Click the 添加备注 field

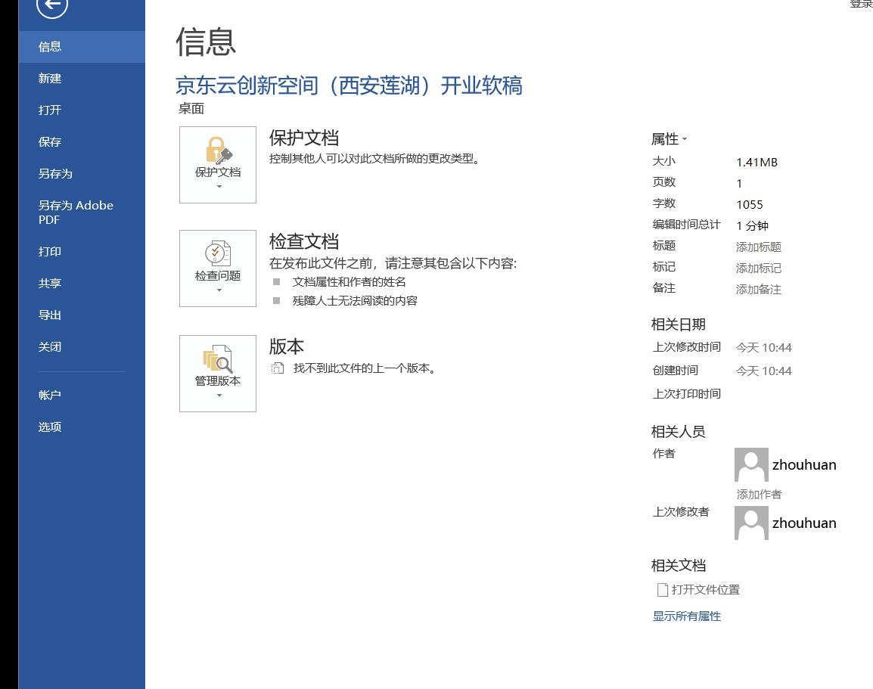[758, 289]
